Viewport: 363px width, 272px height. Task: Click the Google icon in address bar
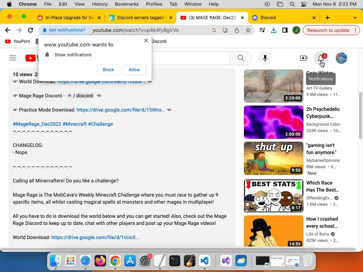coord(214,30)
